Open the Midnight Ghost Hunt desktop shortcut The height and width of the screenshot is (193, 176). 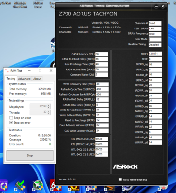[20, 4]
